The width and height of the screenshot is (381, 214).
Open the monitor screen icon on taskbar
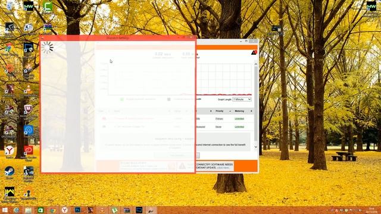139,210
